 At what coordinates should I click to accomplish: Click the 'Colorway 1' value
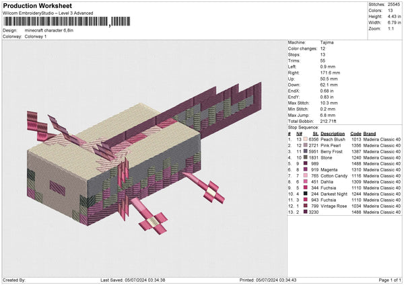(36, 36)
